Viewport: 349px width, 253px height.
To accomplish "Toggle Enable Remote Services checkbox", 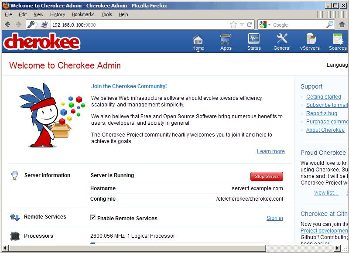I will pos(93,218).
